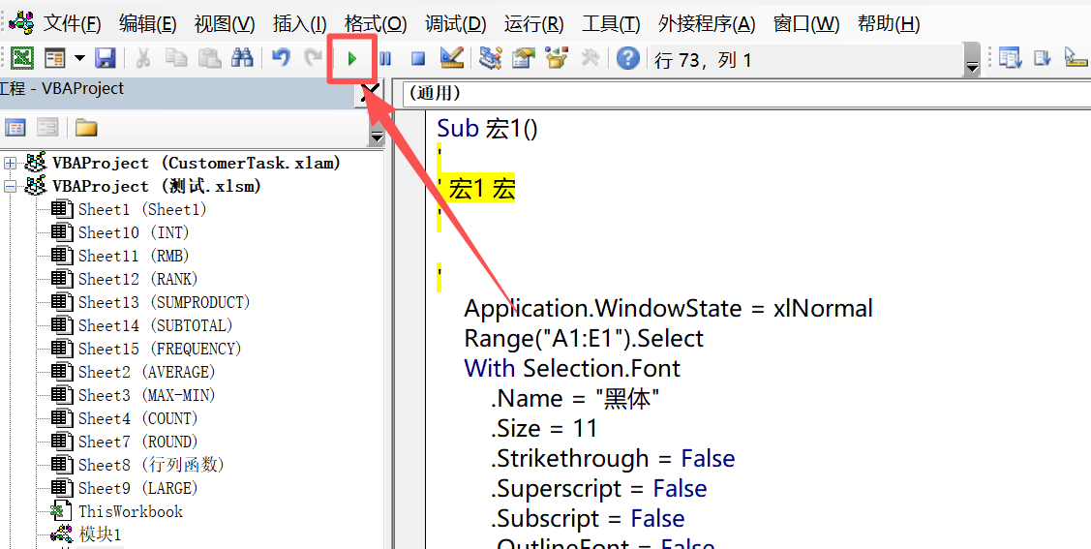Open Find with the binoculars icon
Viewport: 1091px width, 549px height.
click(242, 59)
